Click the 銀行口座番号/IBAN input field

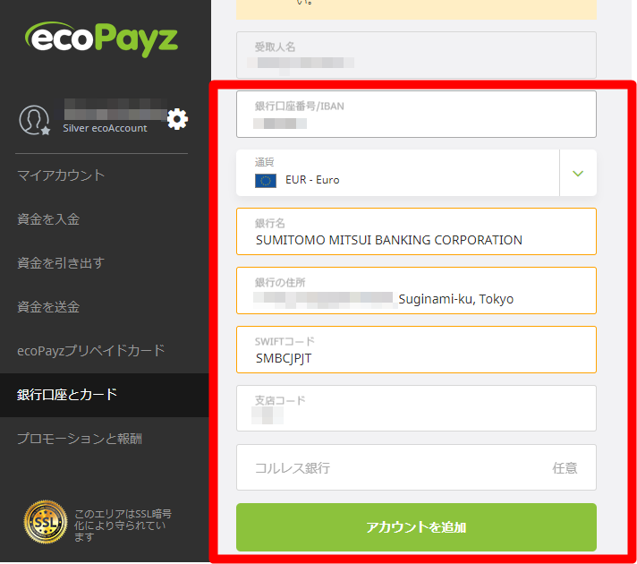point(416,115)
